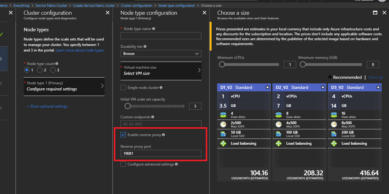Screen dimensions: 389x194
Task: Go to Create Service Fabric cluster breadcrumb
Action: click(94, 6)
